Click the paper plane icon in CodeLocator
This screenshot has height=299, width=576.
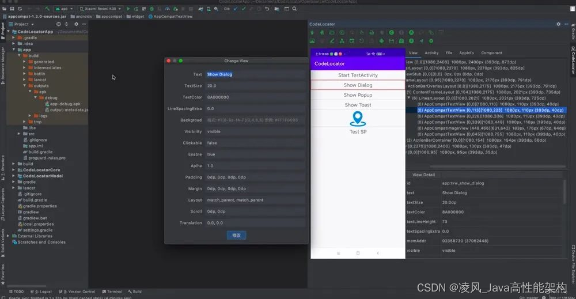point(422,41)
